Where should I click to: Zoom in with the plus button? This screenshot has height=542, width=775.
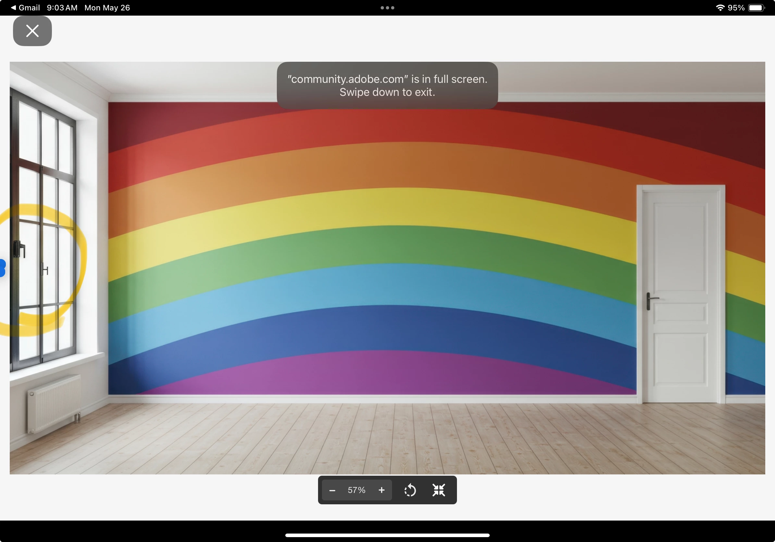(x=381, y=490)
